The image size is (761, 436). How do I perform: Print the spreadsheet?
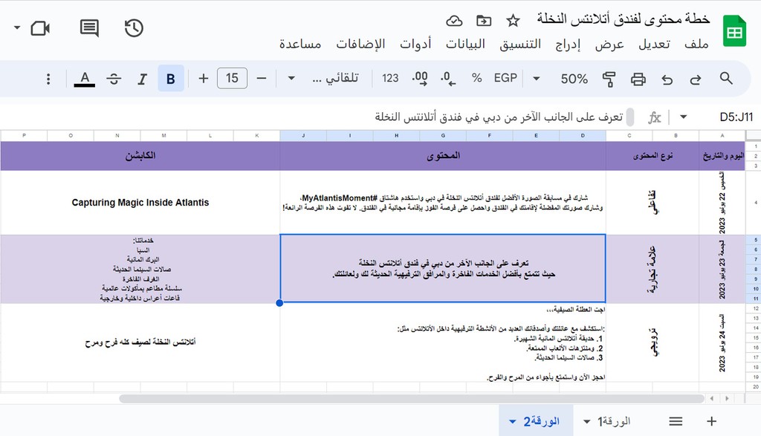pos(638,79)
